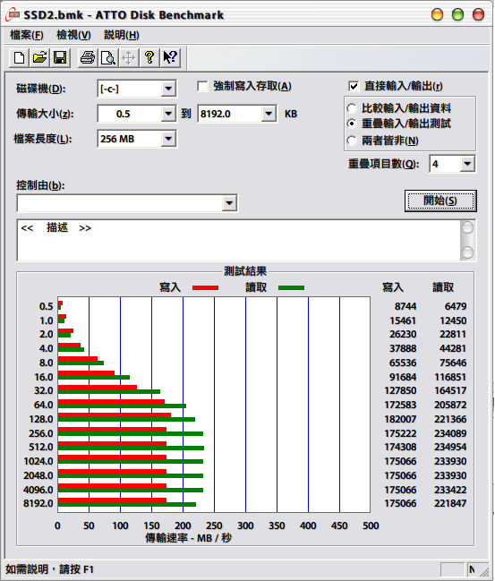This screenshot has width=495, height=581.
Task: Click the ATTO application icon in title bar
Action: tap(13, 15)
